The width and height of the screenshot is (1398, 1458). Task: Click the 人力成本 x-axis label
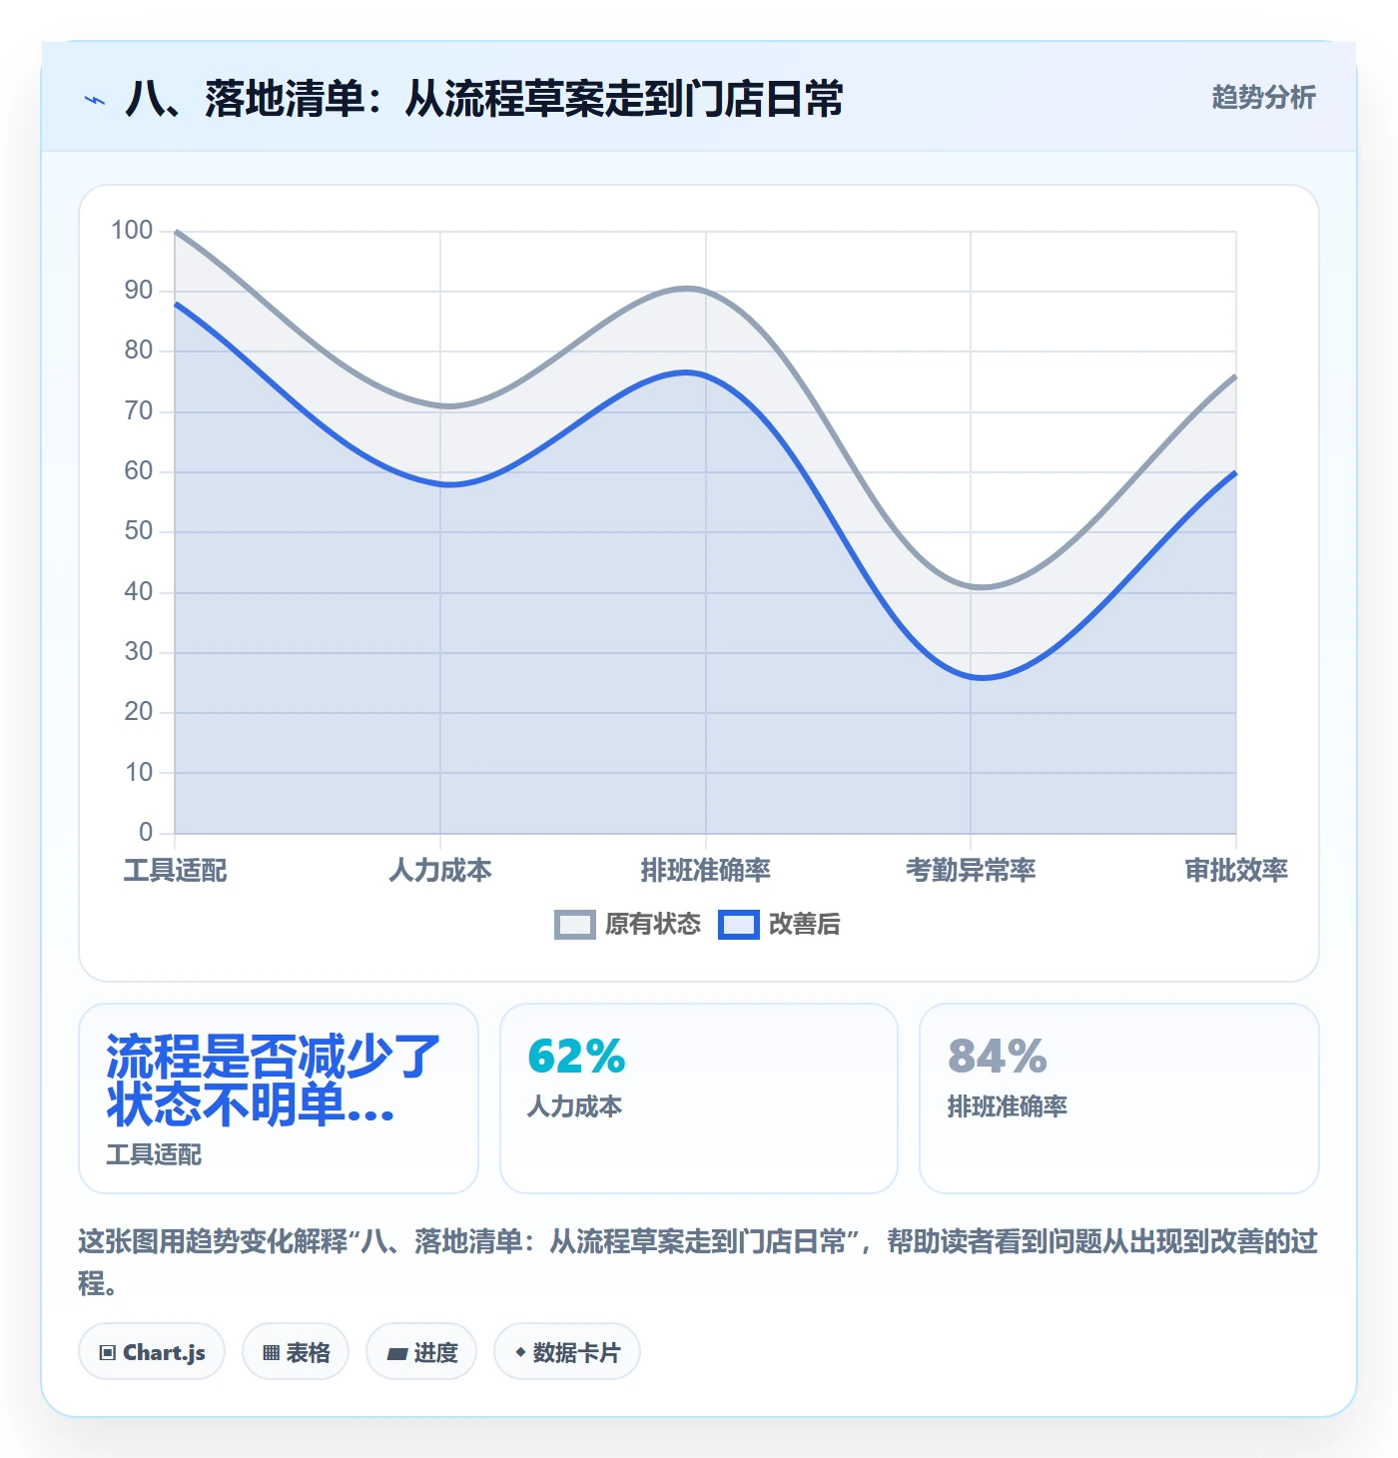tap(440, 871)
